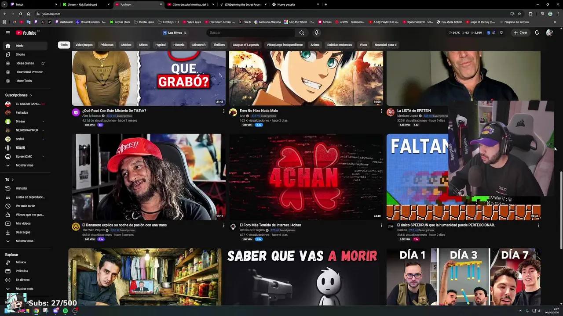Open Descargas in the sidebar

[x=26, y=232]
